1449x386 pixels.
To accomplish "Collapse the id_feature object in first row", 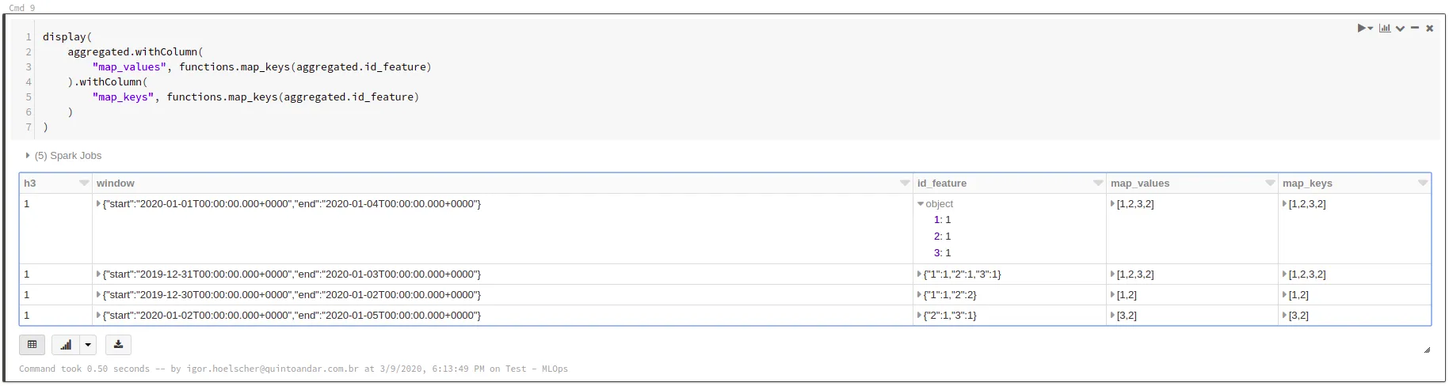I will 921,204.
